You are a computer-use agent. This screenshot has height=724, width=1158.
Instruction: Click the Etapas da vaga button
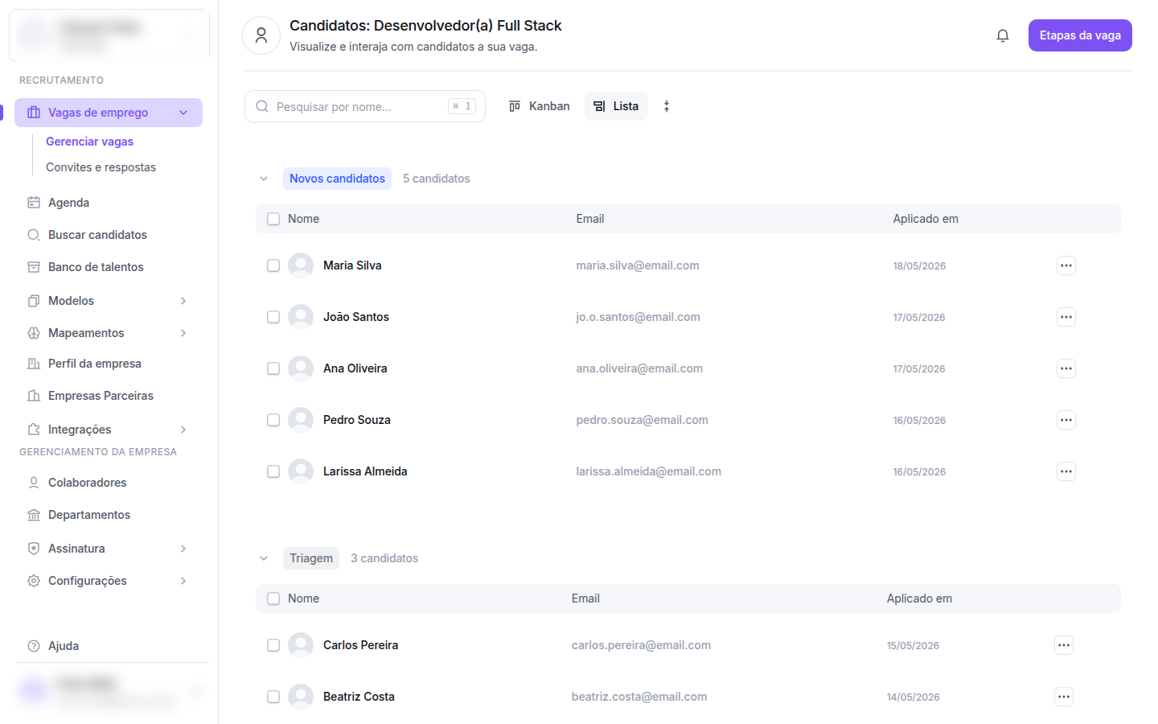point(1080,35)
